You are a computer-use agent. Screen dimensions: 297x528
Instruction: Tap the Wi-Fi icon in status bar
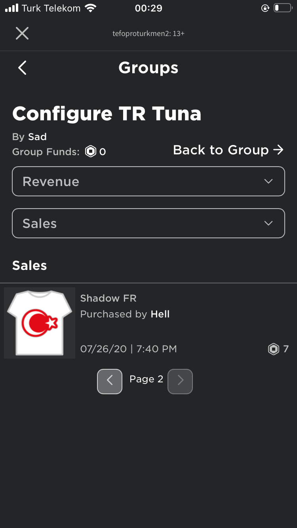coord(91,8)
